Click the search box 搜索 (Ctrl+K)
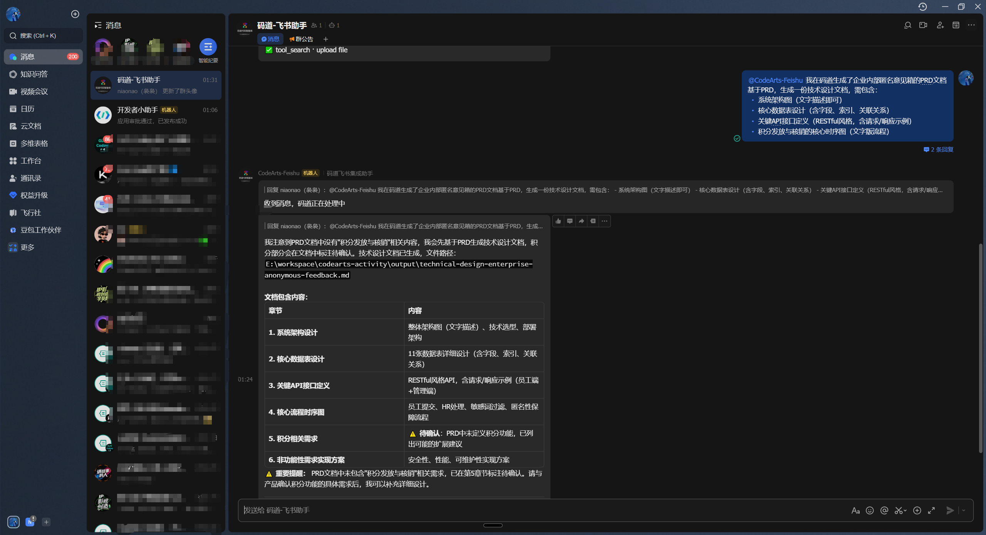The height and width of the screenshot is (535, 986). pyautogui.click(x=43, y=36)
